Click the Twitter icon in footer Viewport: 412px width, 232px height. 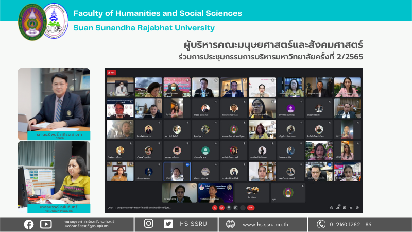pos(168,224)
